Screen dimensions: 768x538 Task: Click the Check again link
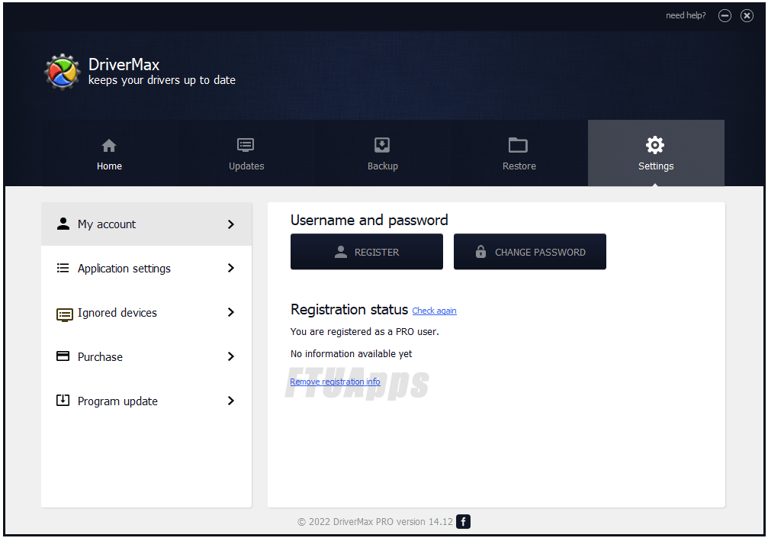[x=435, y=311]
